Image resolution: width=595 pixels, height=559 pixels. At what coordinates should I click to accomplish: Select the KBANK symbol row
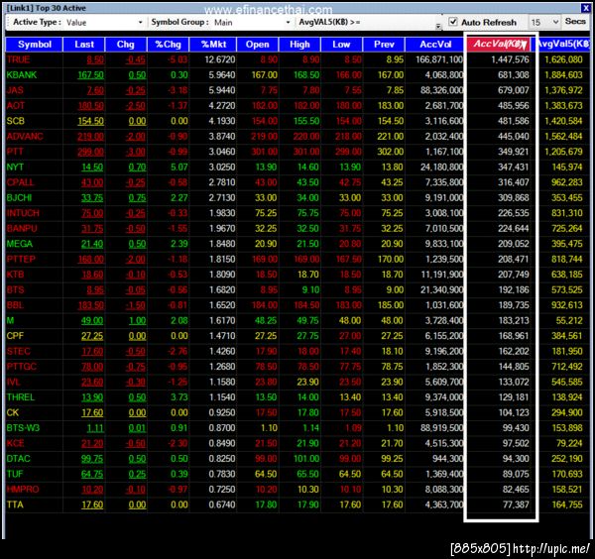pos(297,75)
